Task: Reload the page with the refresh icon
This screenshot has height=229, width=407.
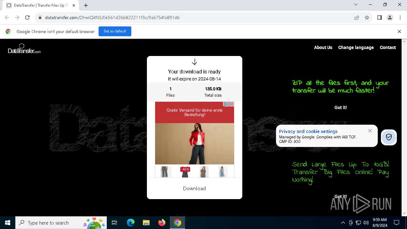Action: tap(27, 17)
